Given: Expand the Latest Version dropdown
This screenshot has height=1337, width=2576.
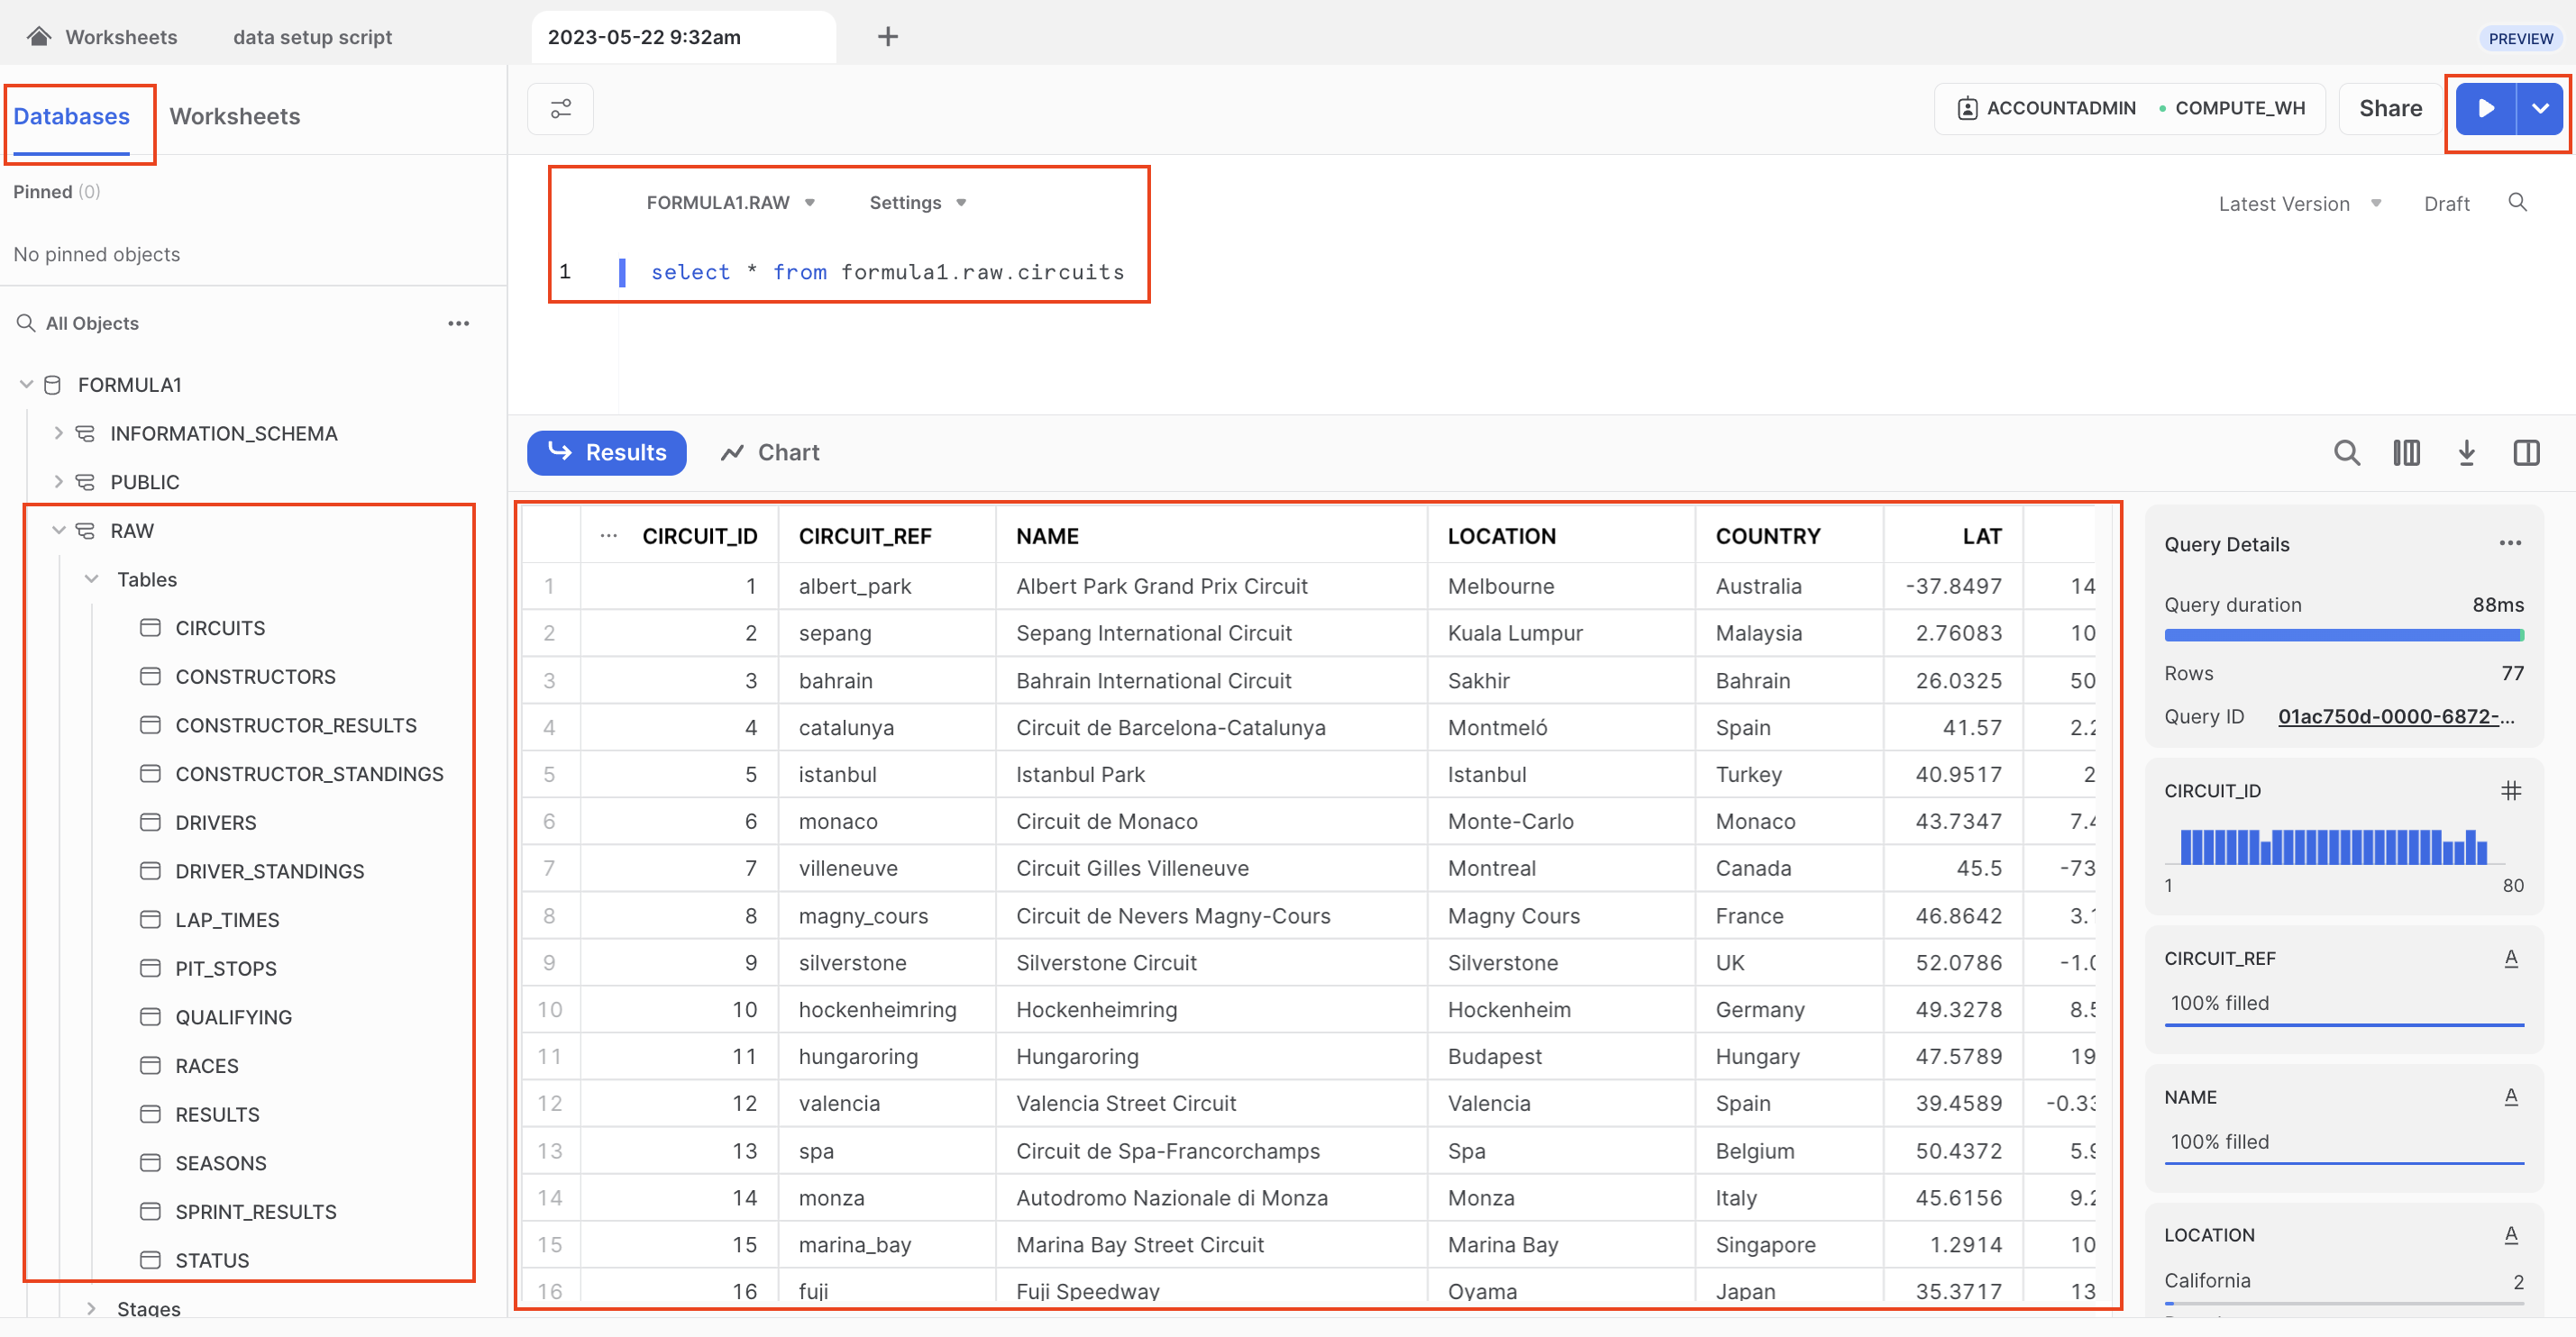Looking at the screenshot, I should [2298, 204].
